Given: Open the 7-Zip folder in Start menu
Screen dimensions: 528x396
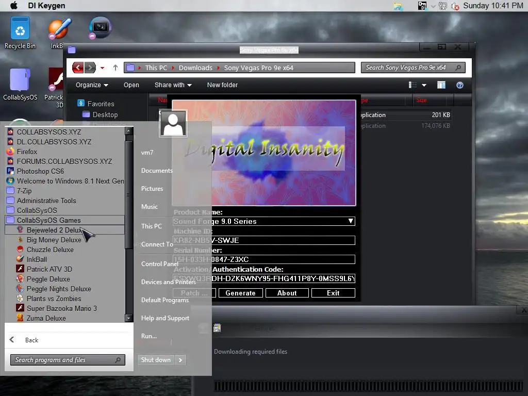Looking at the screenshot, I should pyautogui.click(x=65, y=191).
